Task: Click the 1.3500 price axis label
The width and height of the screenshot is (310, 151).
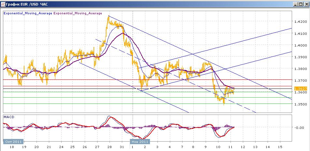Action: (300, 104)
